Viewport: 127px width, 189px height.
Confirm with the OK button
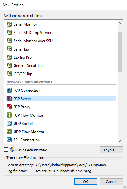point(86,181)
